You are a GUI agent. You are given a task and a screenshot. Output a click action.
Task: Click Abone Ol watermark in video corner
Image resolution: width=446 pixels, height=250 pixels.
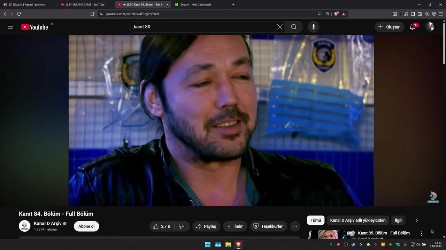click(x=433, y=197)
